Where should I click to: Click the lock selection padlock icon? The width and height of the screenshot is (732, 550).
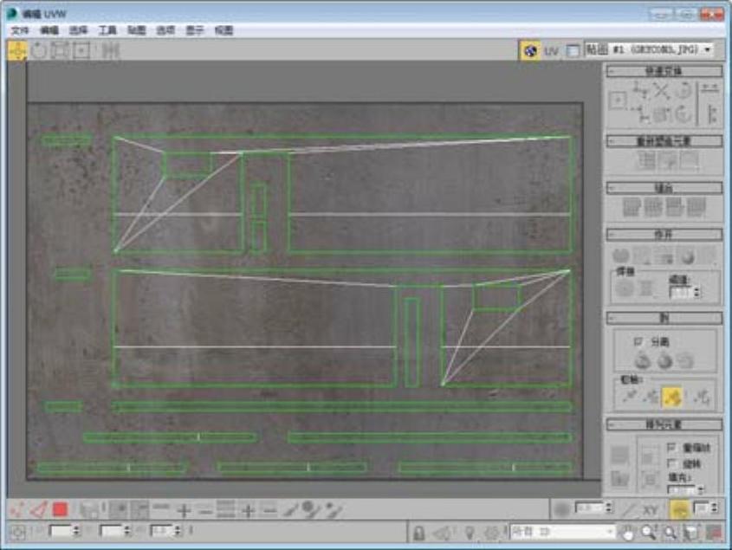click(x=419, y=532)
